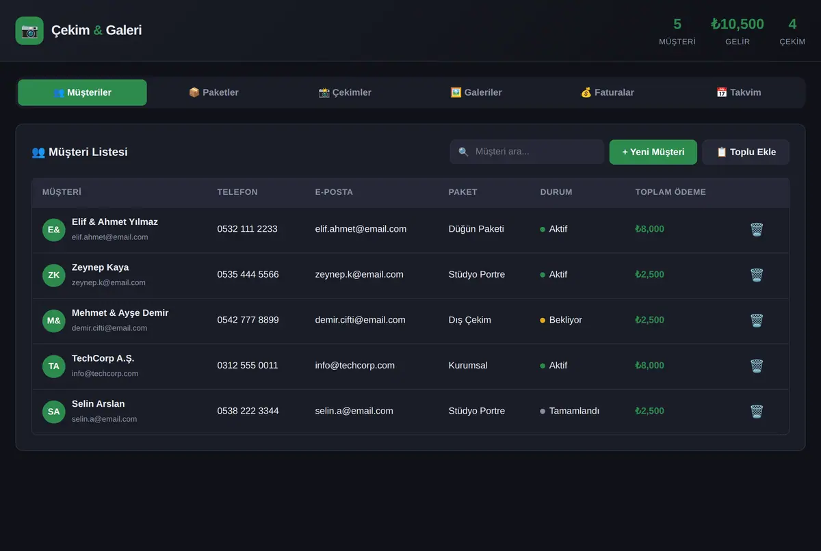
Task: Click email demir.cifti@email.com in E-posta column
Action: tap(360, 320)
